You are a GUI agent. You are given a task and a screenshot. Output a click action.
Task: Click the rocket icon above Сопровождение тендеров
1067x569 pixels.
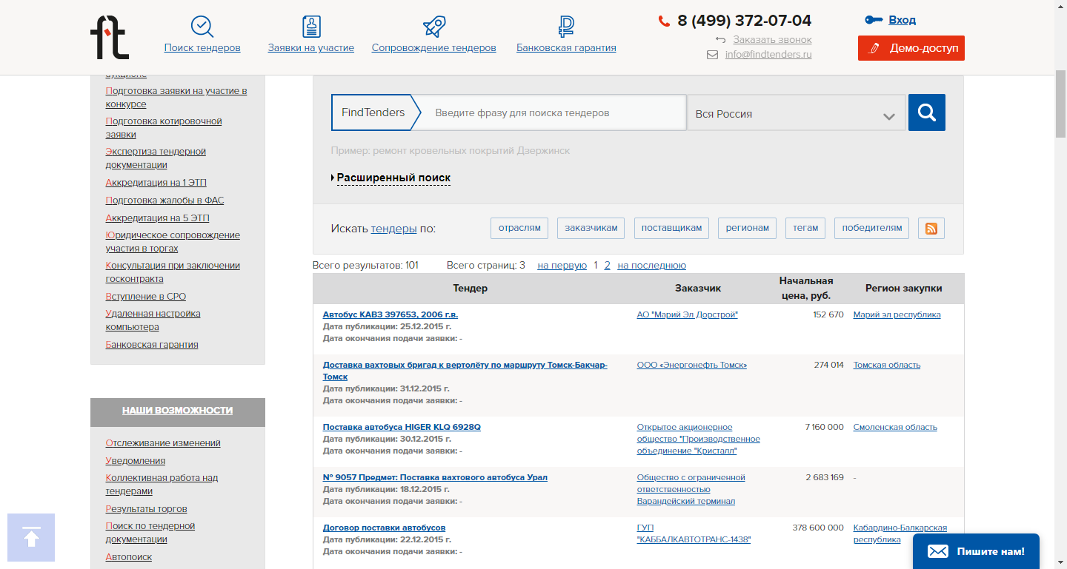pyautogui.click(x=433, y=27)
